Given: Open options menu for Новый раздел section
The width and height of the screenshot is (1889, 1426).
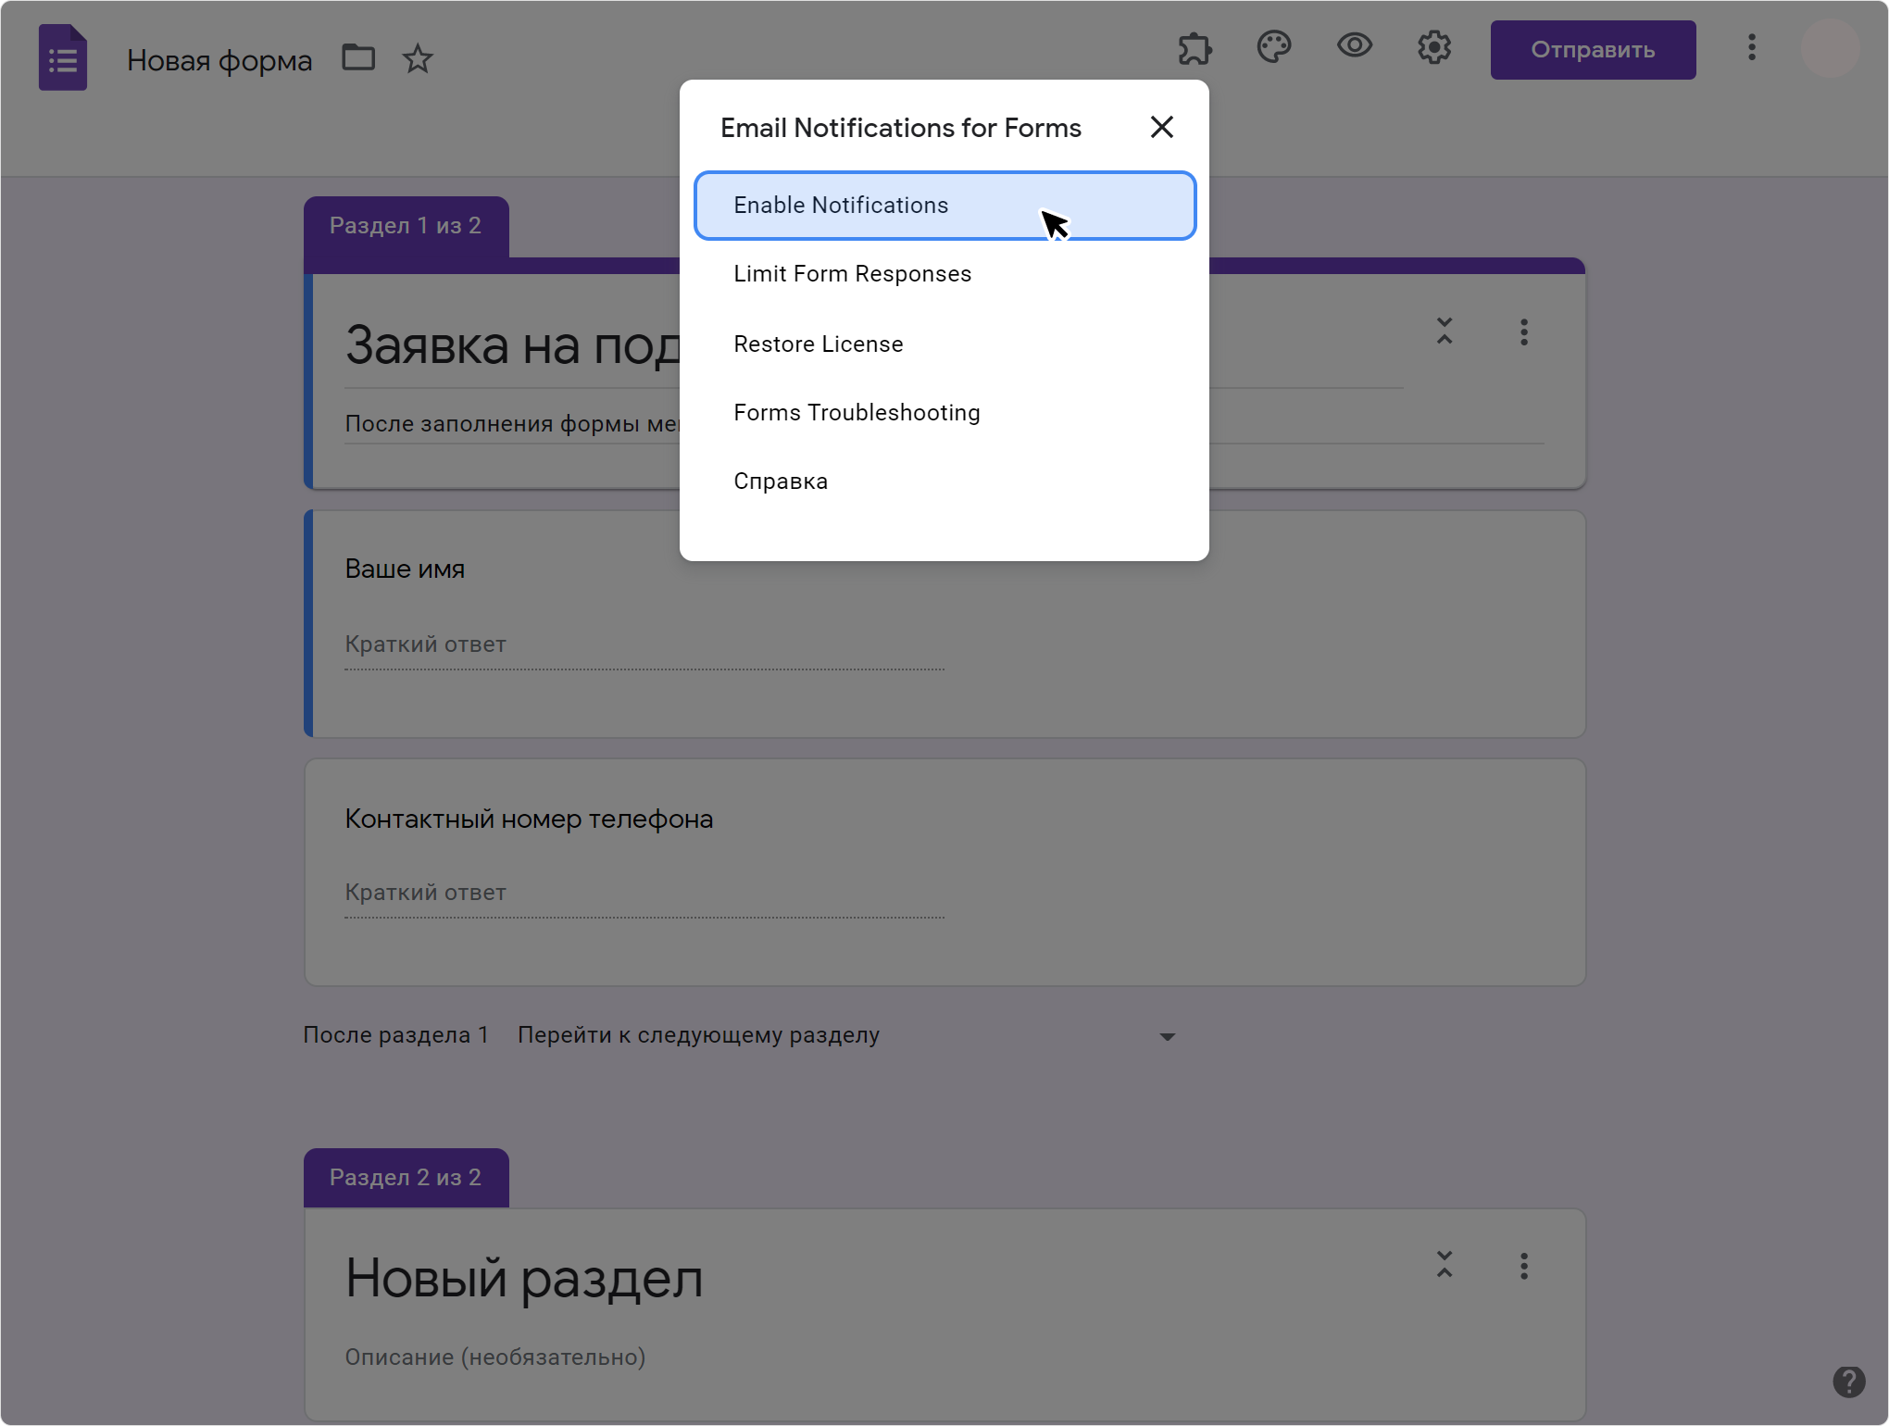Looking at the screenshot, I should click(x=1523, y=1266).
